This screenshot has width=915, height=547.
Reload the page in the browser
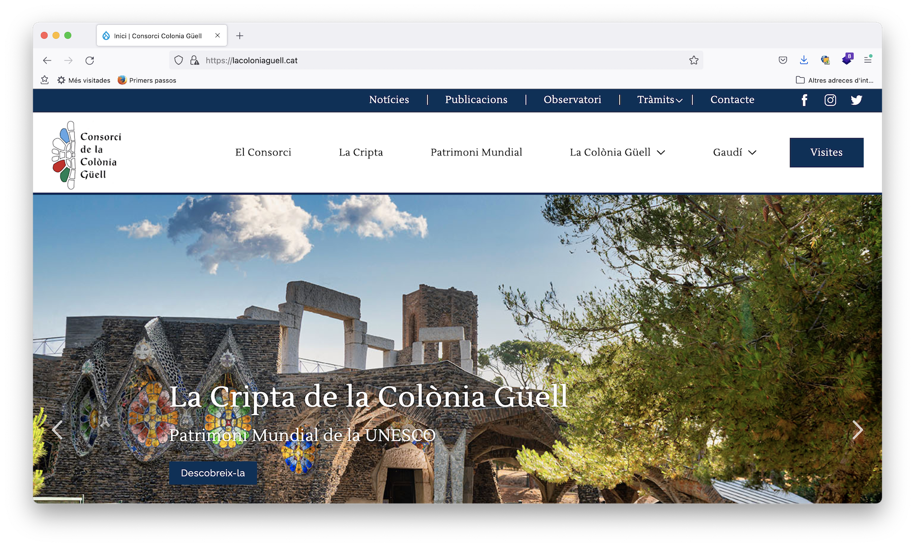tap(90, 60)
